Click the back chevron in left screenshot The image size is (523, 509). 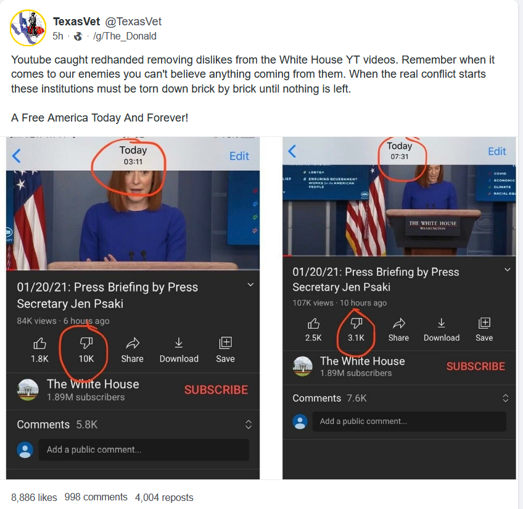click(16, 156)
